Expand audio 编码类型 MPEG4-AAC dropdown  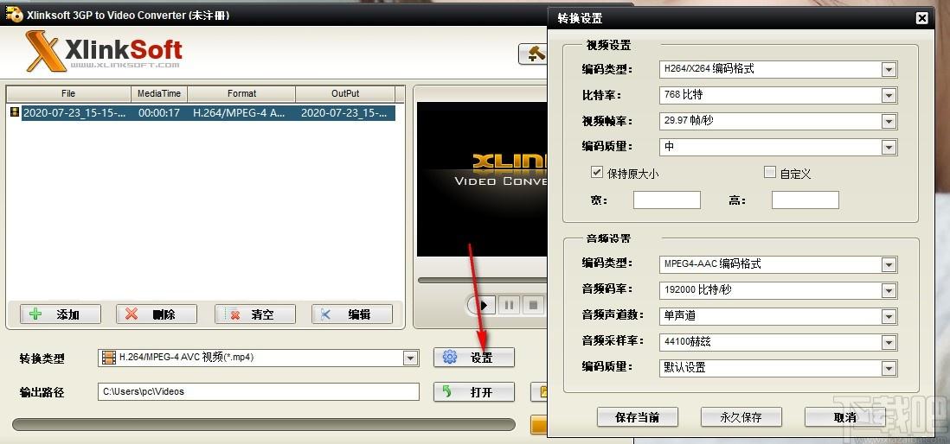point(889,264)
